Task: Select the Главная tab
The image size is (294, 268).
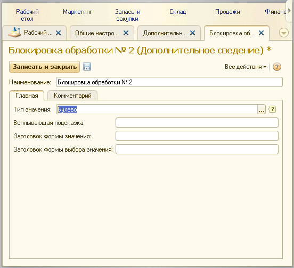Action: tap(27, 96)
